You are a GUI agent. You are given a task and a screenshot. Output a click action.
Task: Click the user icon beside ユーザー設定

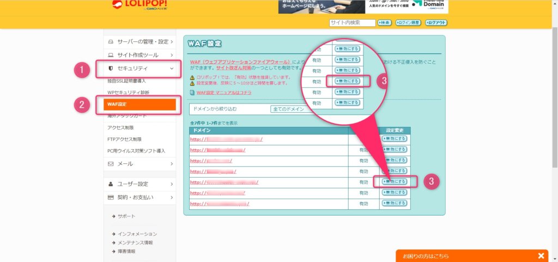click(x=111, y=184)
